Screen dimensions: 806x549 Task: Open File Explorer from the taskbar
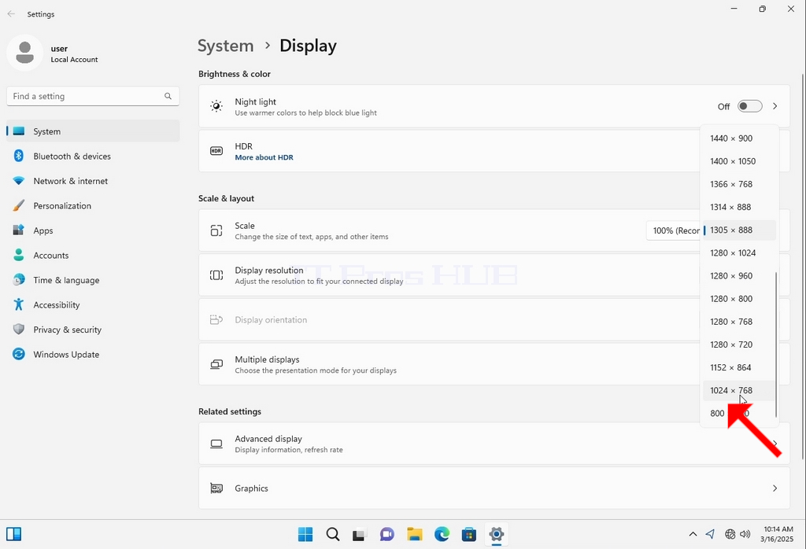pyautogui.click(x=414, y=535)
